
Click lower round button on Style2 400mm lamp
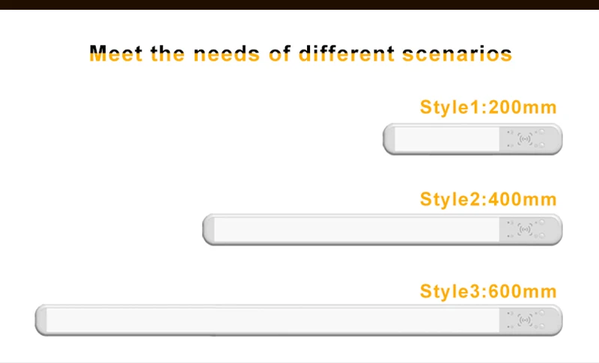coord(541,236)
